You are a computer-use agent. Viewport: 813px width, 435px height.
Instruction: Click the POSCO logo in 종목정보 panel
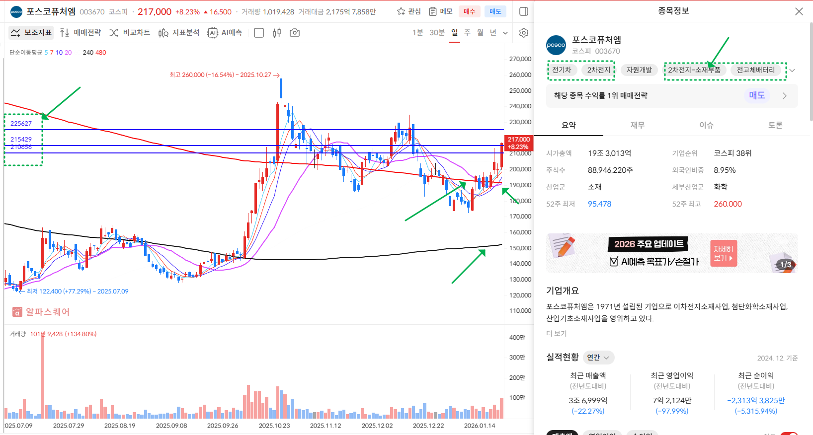coord(556,45)
